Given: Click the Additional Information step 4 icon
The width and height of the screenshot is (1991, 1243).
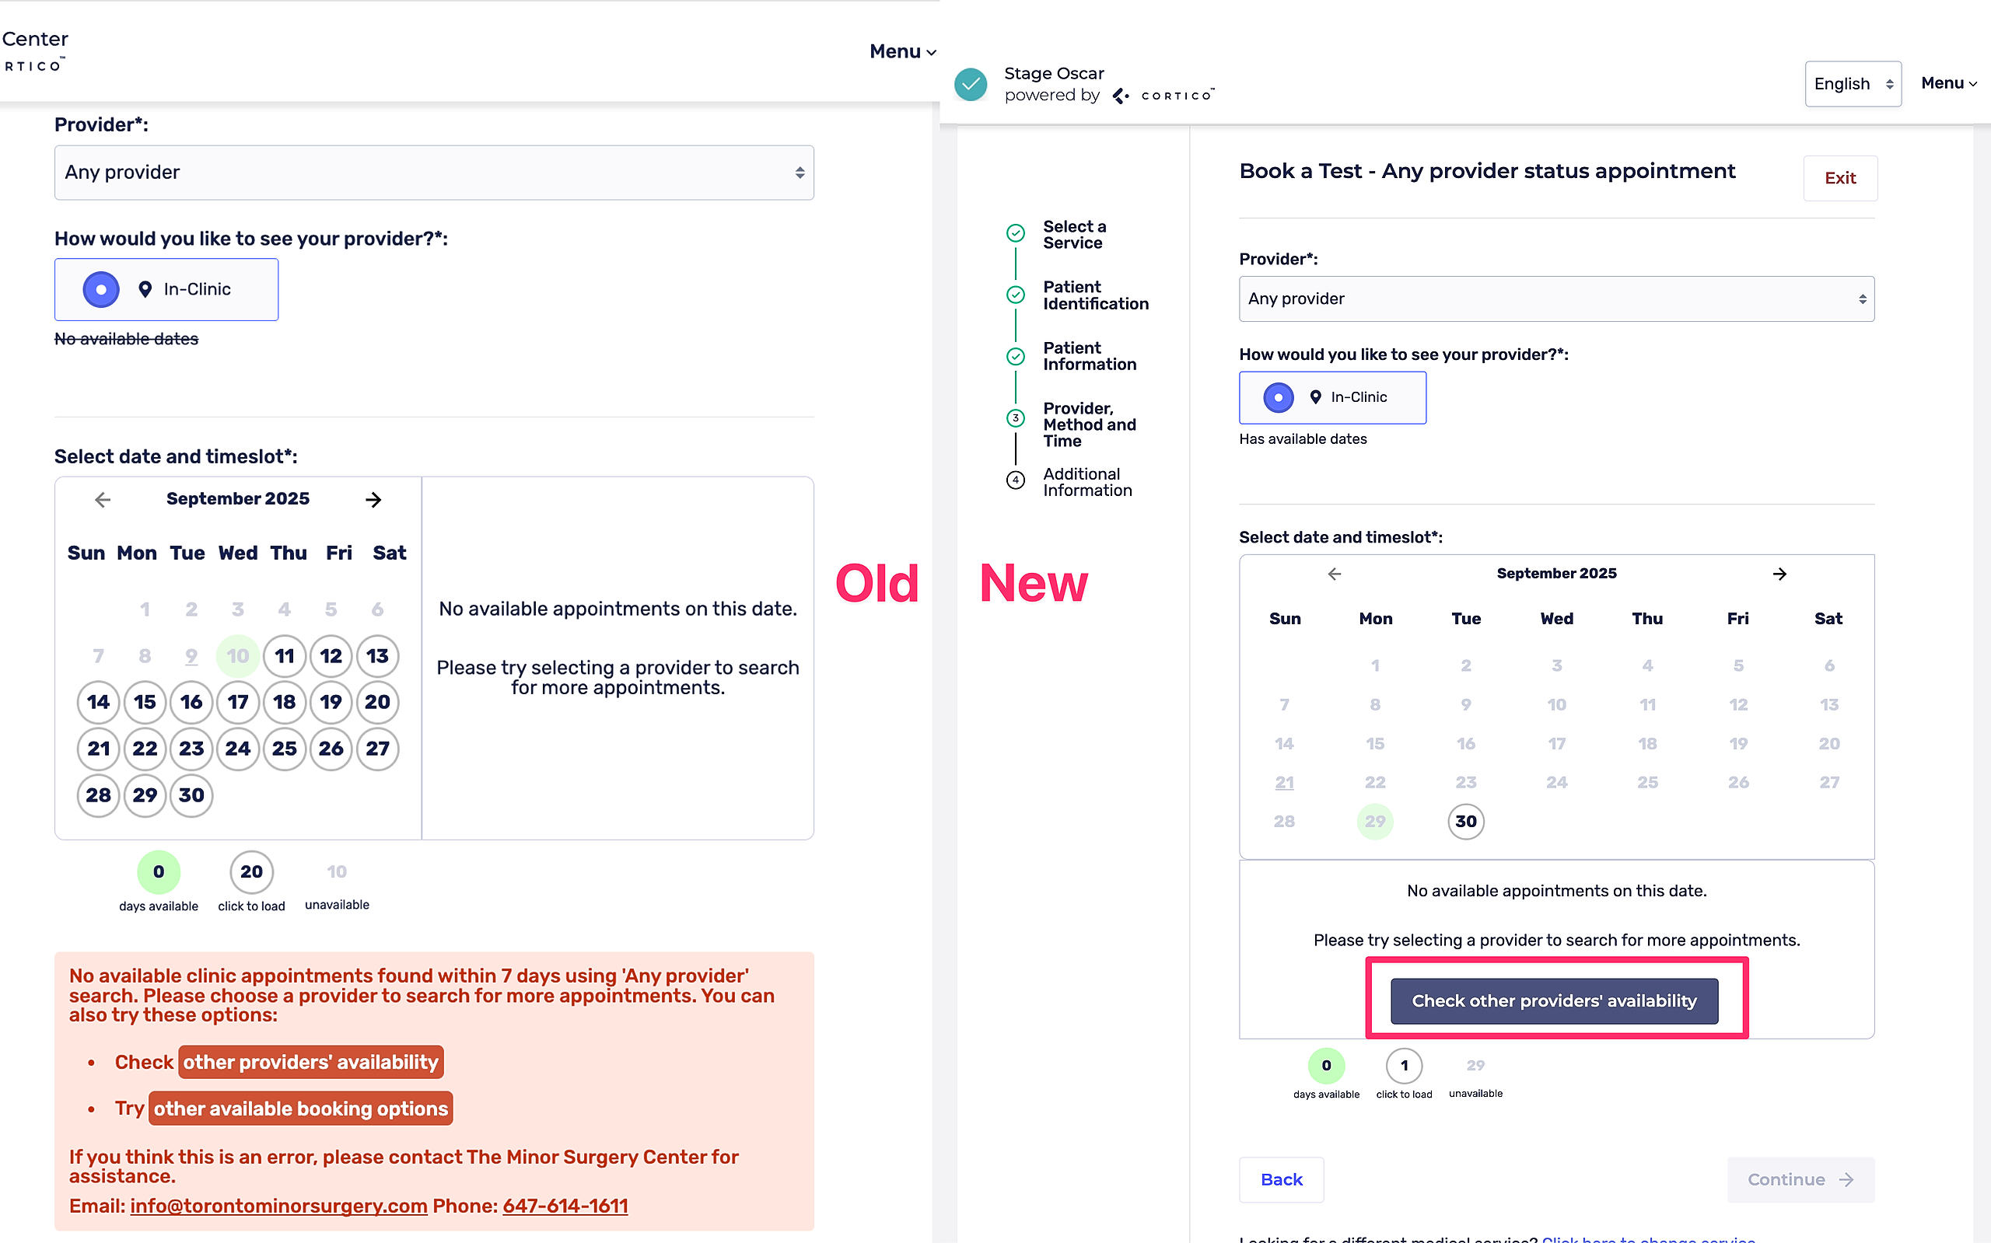Looking at the screenshot, I should pyautogui.click(x=1016, y=480).
